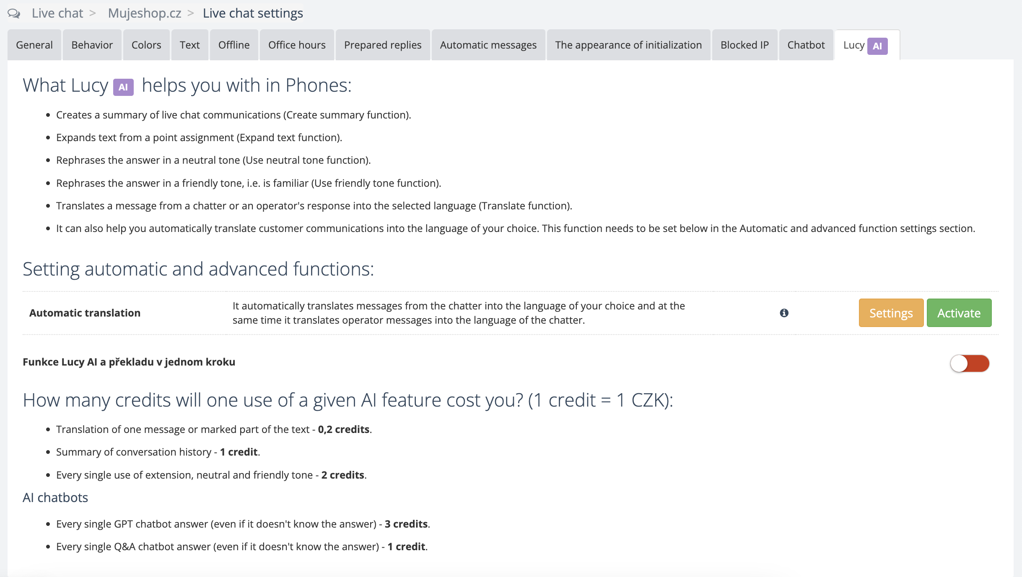This screenshot has height=577, width=1022.
Task: Click the AI badge in the heading
Action: click(x=123, y=87)
